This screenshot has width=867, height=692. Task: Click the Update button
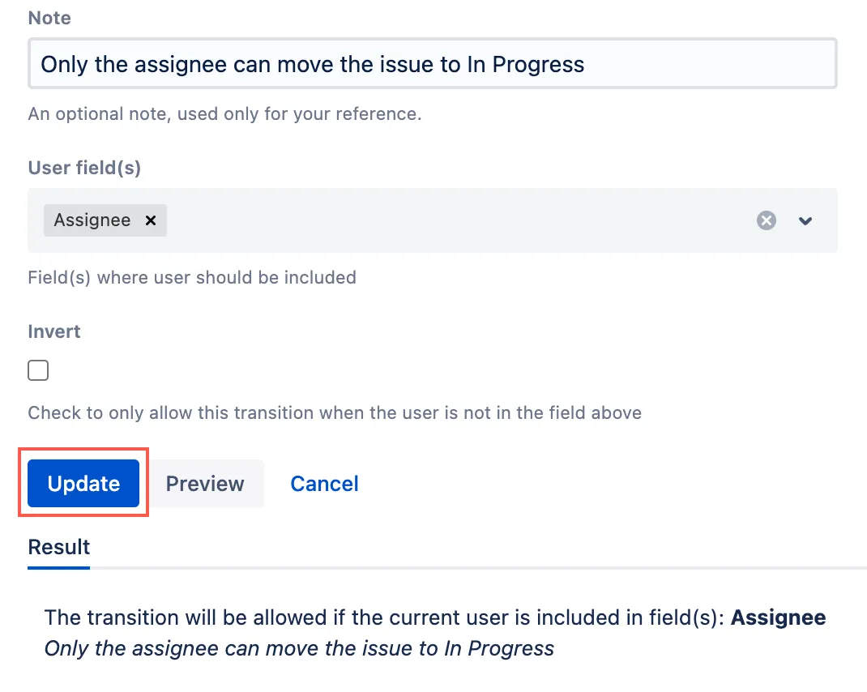click(83, 483)
